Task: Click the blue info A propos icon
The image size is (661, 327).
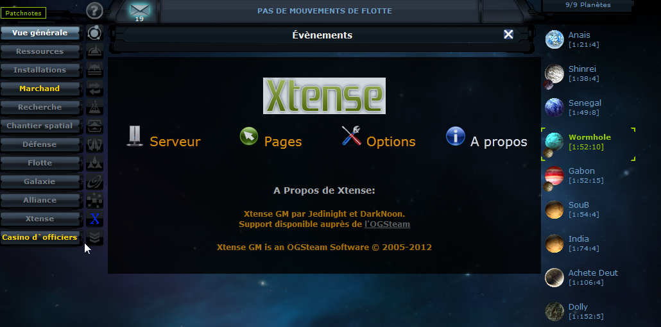Action: point(455,136)
